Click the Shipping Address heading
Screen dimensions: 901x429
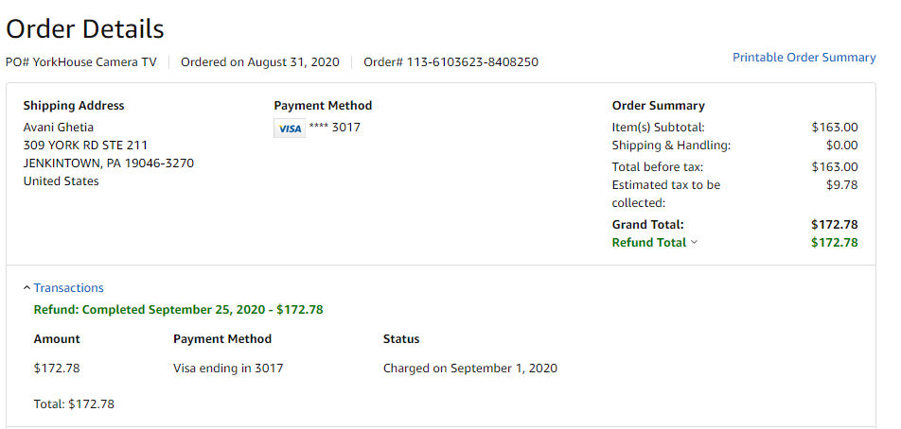coord(74,106)
